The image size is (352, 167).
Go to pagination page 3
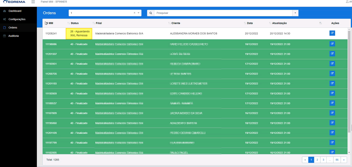click(x=324, y=160)
